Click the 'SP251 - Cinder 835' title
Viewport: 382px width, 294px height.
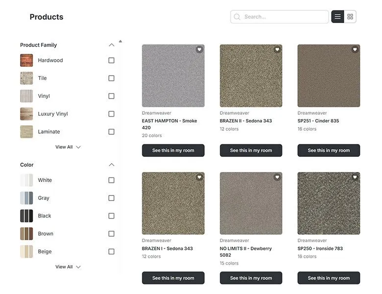click(318, 121)
